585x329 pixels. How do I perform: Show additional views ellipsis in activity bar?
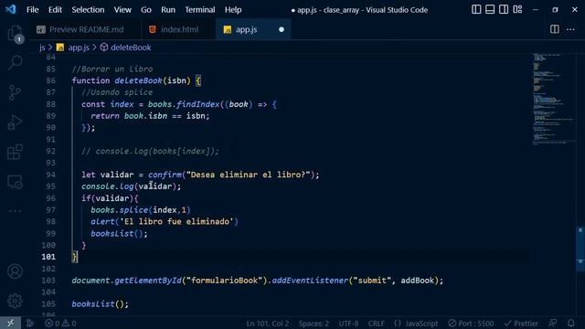click(x=15, y=211)
